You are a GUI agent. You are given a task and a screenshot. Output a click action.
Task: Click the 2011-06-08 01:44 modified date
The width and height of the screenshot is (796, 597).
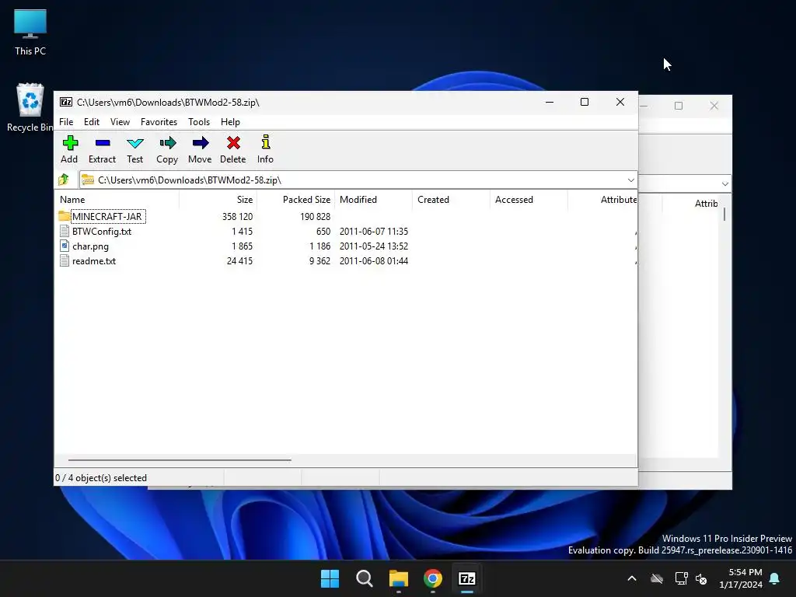pos(374,261)
